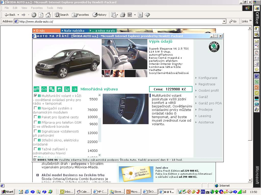This screenshot has width=261, height=195.
Task: Click the color paint bucket icon
Action: (x=59, y=89)
